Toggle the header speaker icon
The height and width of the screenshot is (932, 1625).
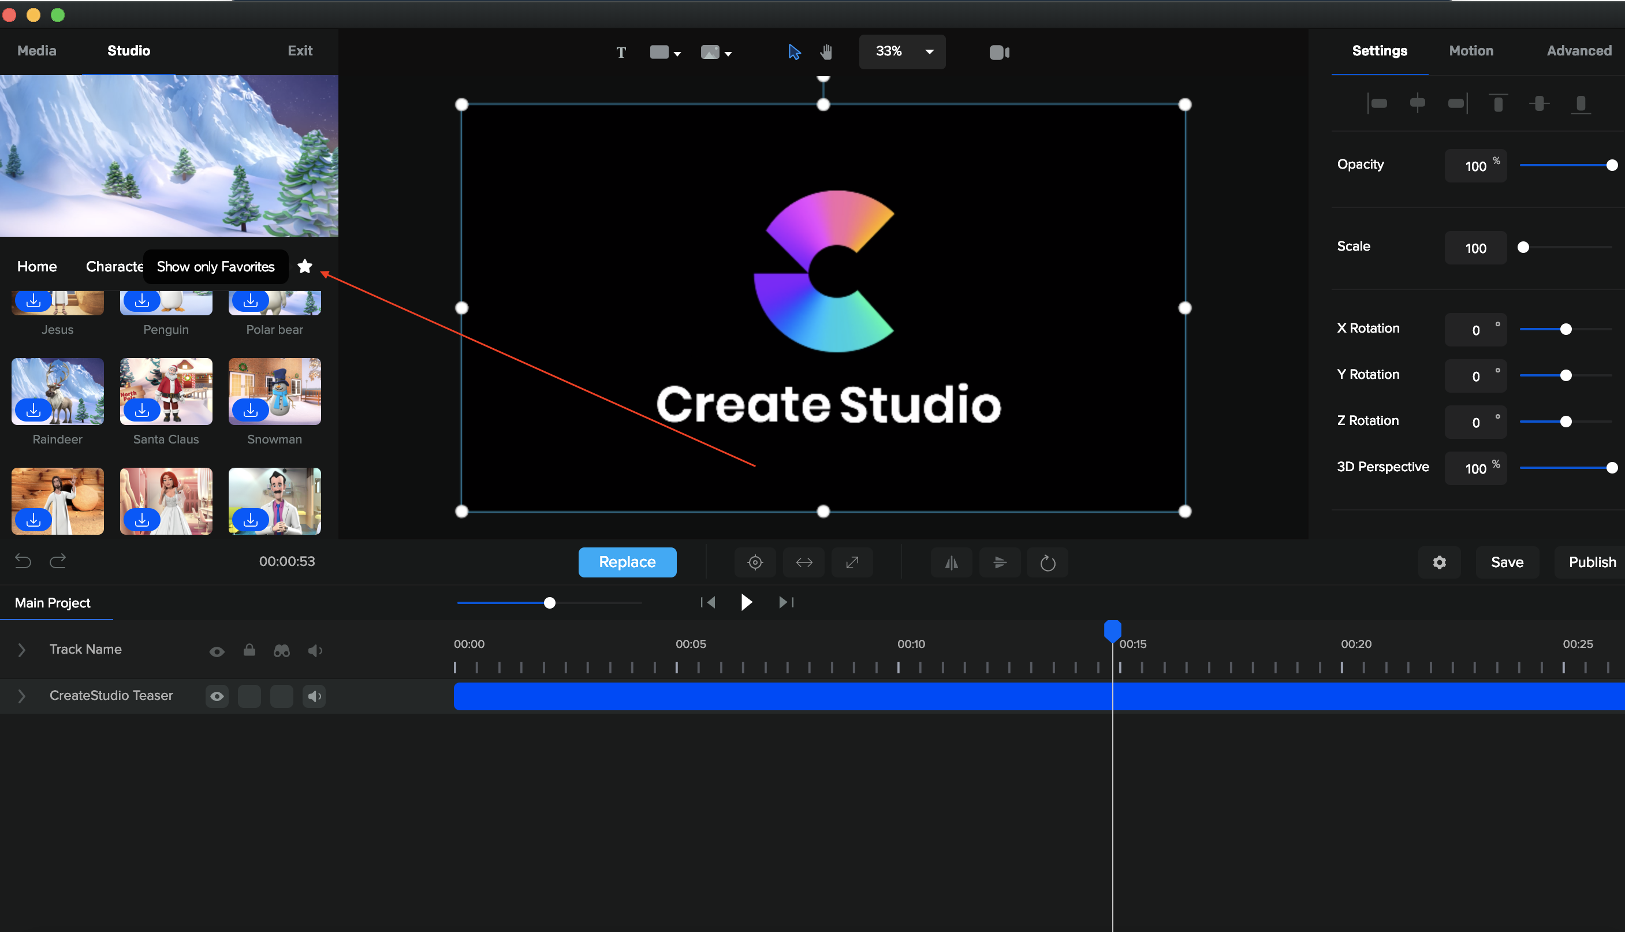pyautogui.click(x=315, y=650)
